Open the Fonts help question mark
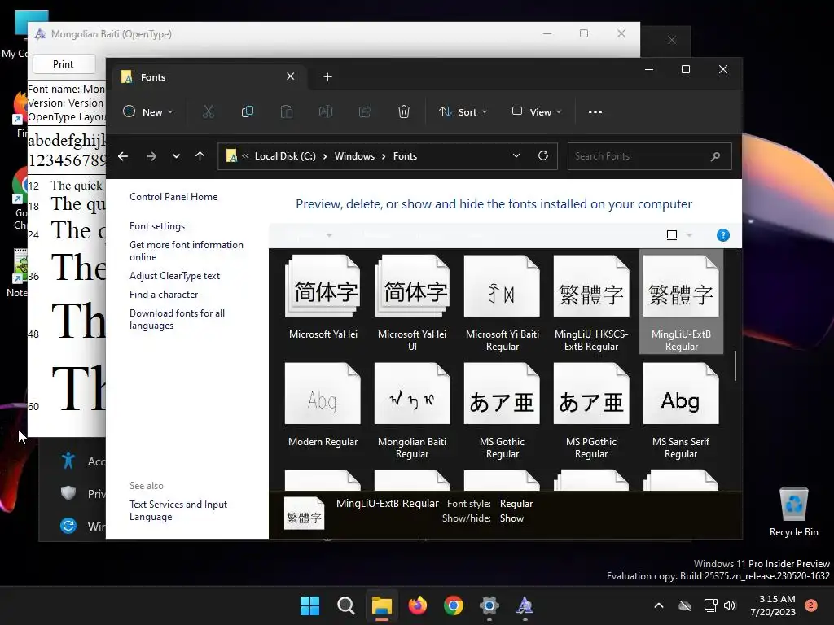This screenshot has height=625, width=834. point(723,235)
